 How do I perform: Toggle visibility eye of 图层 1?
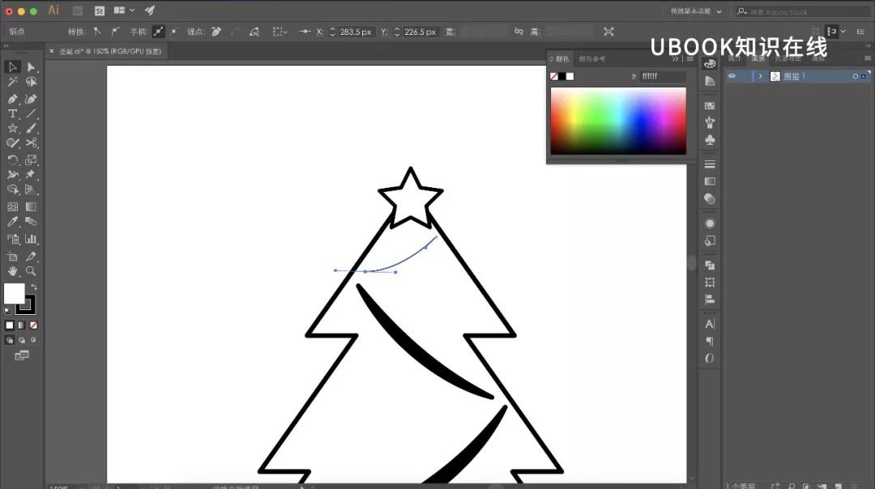[732, 76]
